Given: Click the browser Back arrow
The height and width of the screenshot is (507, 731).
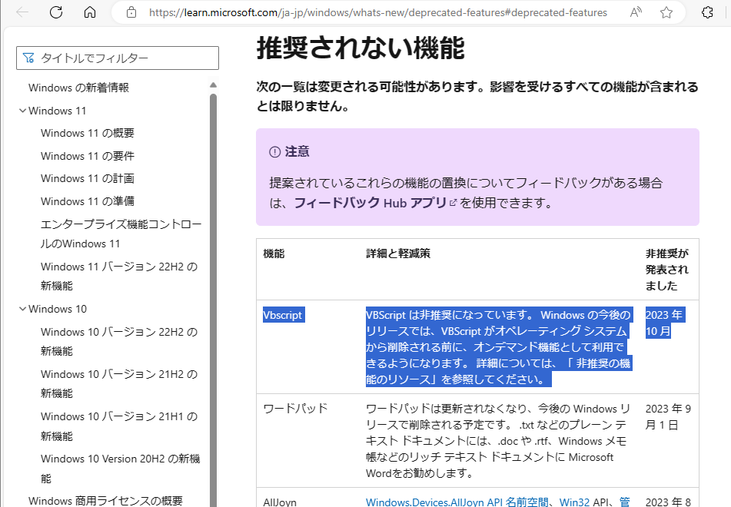Looking at the screenshot, I should (22, 12).
